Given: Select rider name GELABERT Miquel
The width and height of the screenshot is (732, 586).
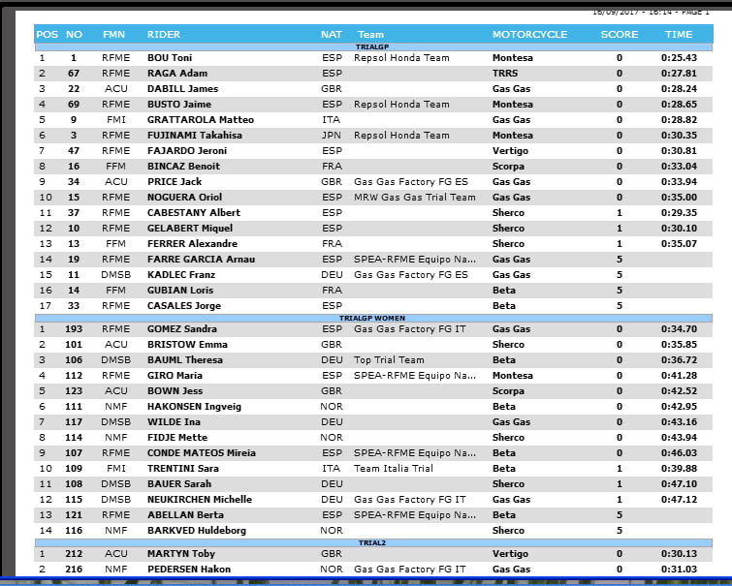Looking at the screenshot, I should click(190, 229).
